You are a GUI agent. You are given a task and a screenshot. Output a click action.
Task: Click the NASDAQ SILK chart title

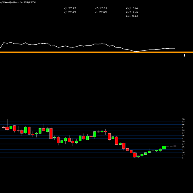click(x=28, y=2)
